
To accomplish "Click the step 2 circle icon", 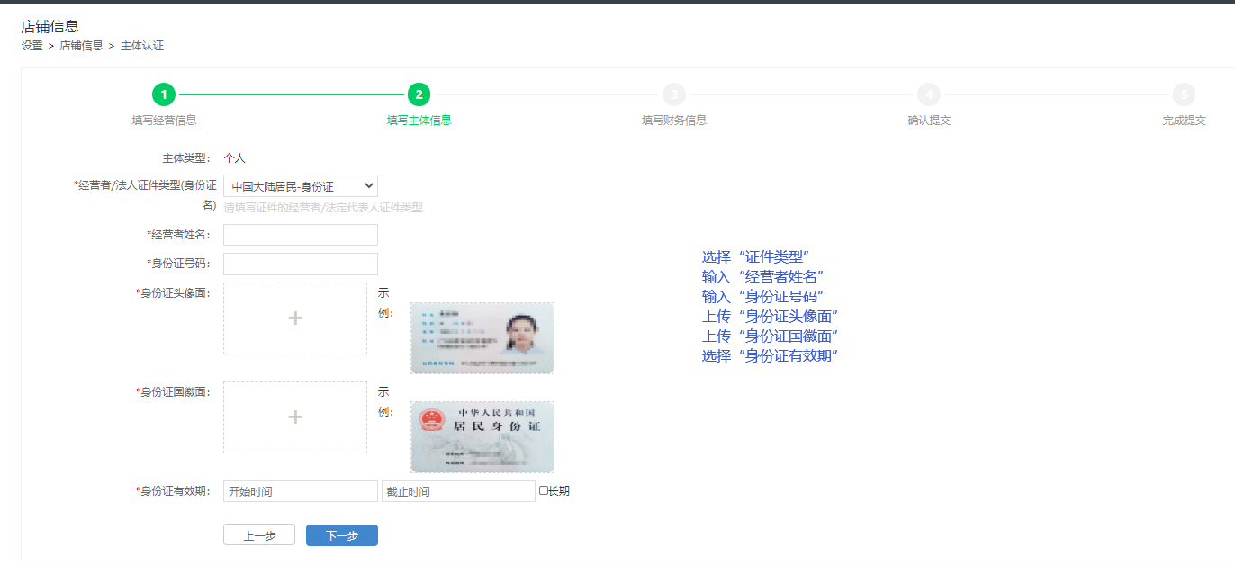I will tap(419, 94).
